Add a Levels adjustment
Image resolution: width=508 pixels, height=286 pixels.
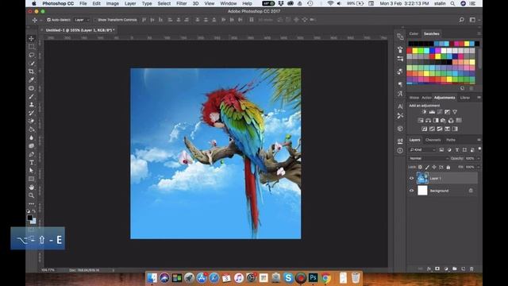coord(432,112)
